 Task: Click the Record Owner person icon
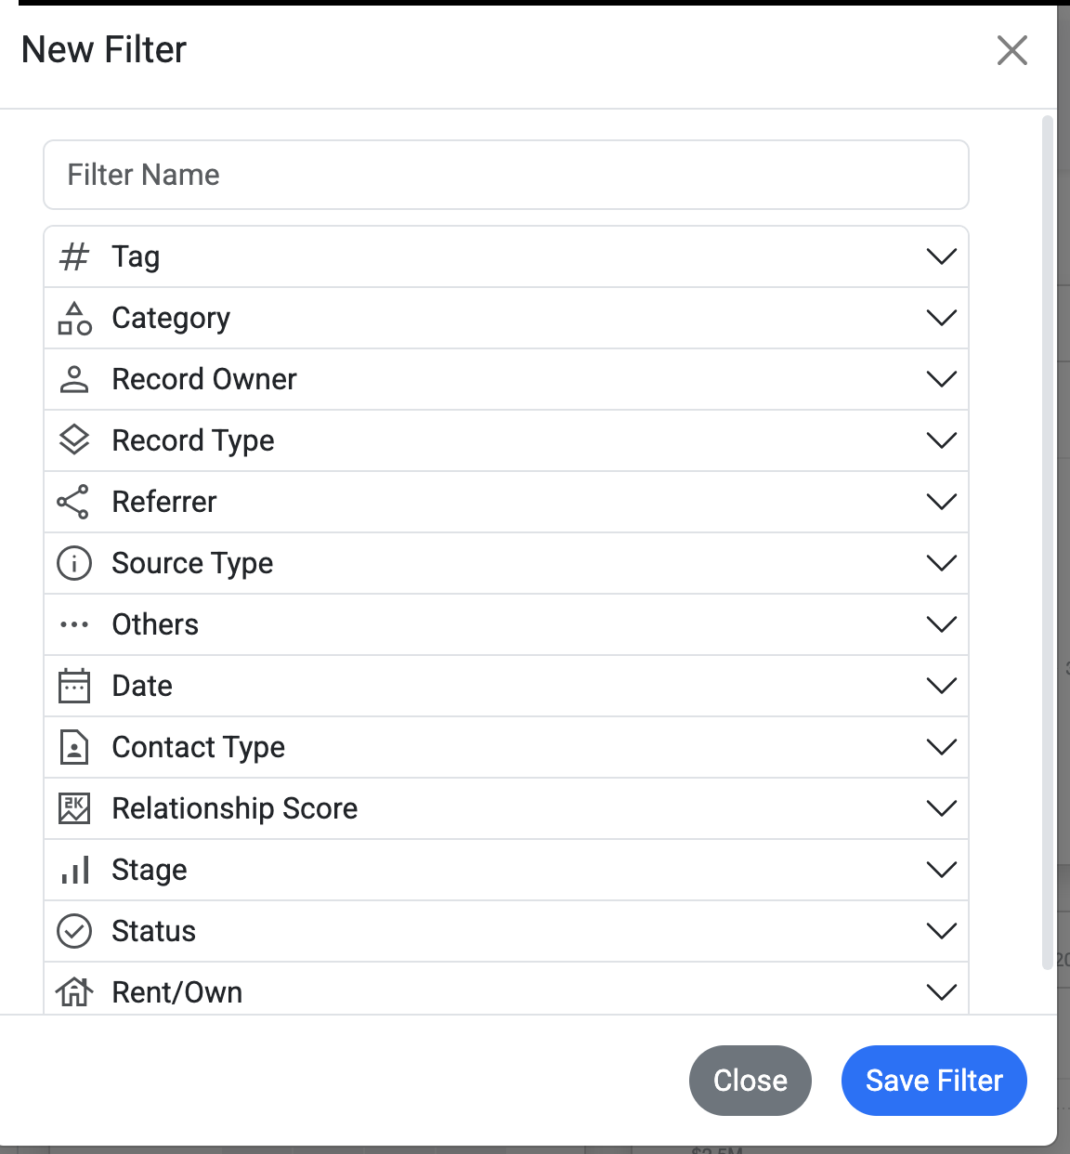tap(74, 379)
